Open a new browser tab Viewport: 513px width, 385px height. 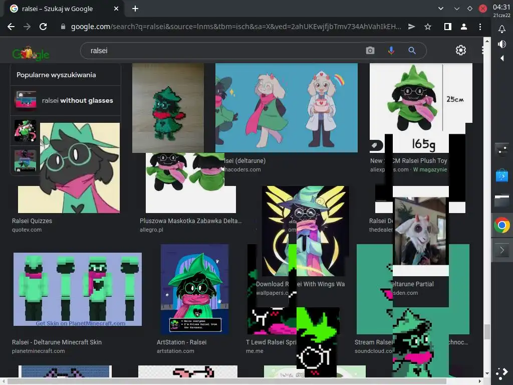[135, 9]
